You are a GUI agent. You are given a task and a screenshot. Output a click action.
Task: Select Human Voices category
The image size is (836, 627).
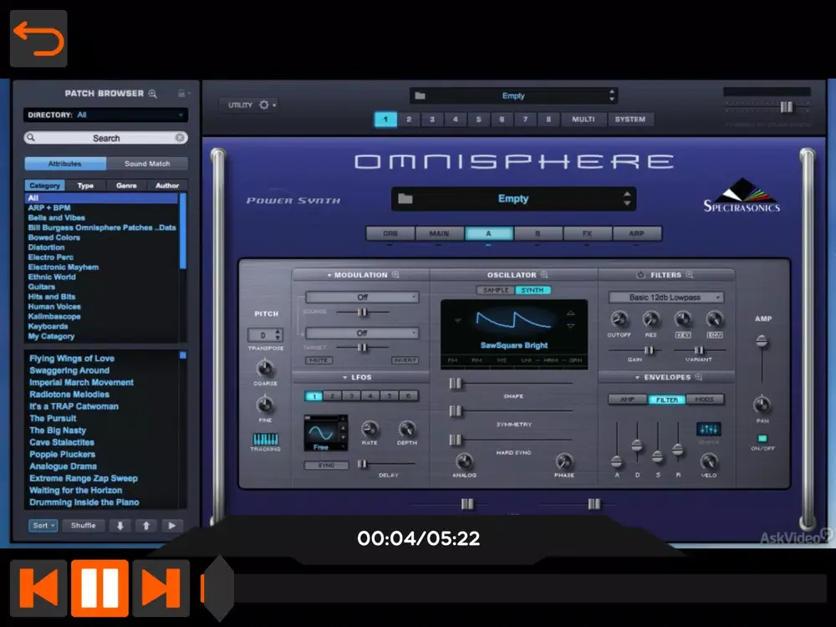54,307
